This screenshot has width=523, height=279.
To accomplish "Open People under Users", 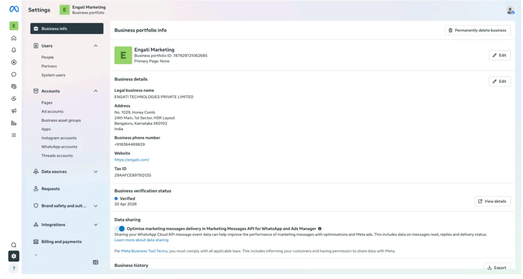I will coord(48,57).
